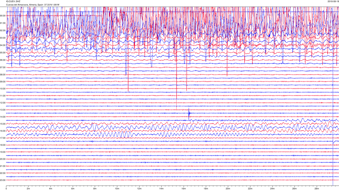This screenshot has height=190, width=339.
Task: Click the 2018-08-19 date label
Action: (x=333, y=1)
